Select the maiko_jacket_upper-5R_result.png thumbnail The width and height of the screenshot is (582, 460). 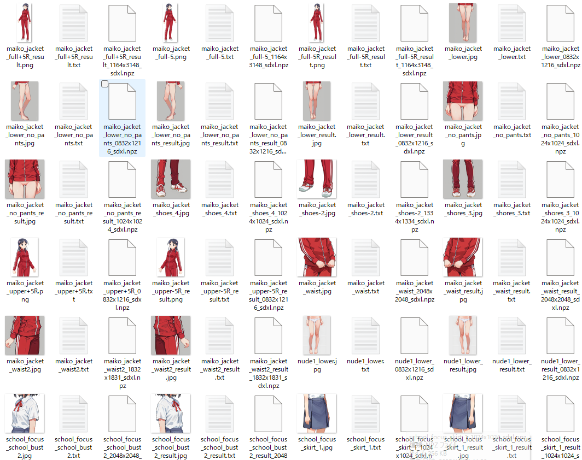(171, 257)
